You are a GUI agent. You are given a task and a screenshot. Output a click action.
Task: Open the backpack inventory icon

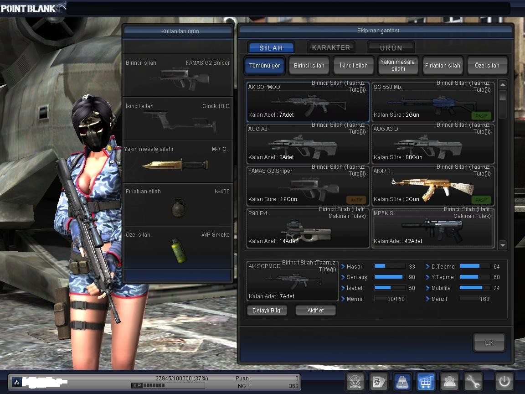(x=402, y=381)
